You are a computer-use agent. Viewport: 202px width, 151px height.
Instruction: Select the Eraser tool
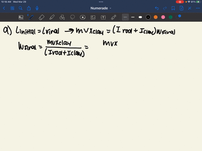point(42,17)
